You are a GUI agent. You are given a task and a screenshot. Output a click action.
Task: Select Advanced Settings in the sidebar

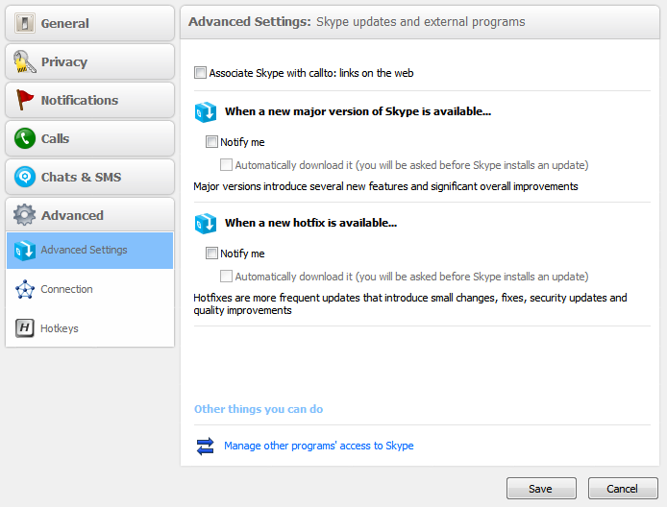89,251
